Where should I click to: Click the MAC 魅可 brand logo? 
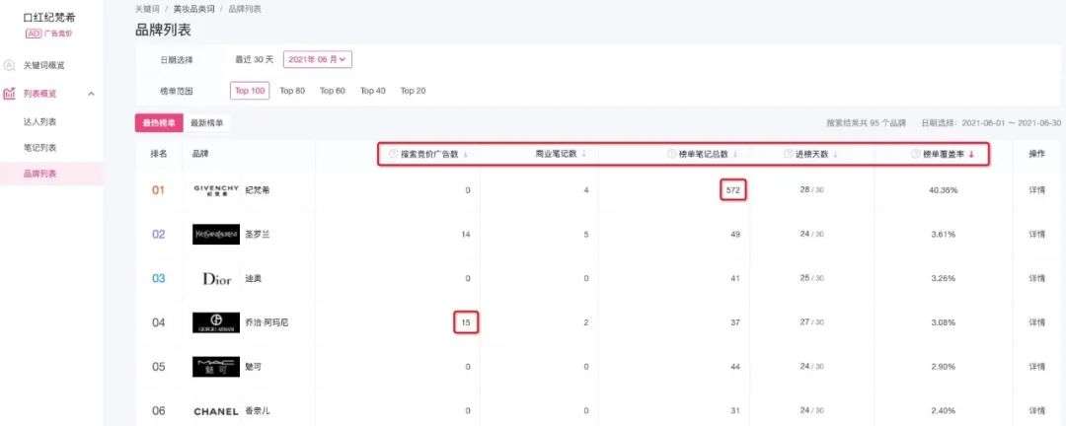coord(216,367)
